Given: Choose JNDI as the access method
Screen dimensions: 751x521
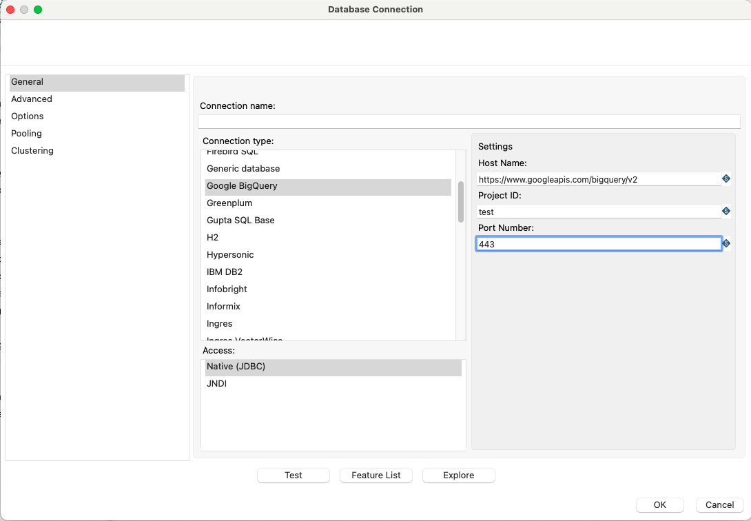Looking at the screenshot, I should (x=216, y=383).
